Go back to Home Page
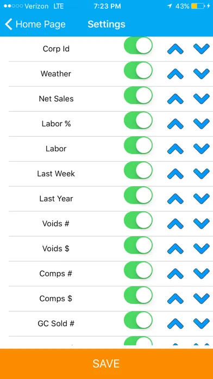This screenshot has width=213, height=379. coord(35,24)
